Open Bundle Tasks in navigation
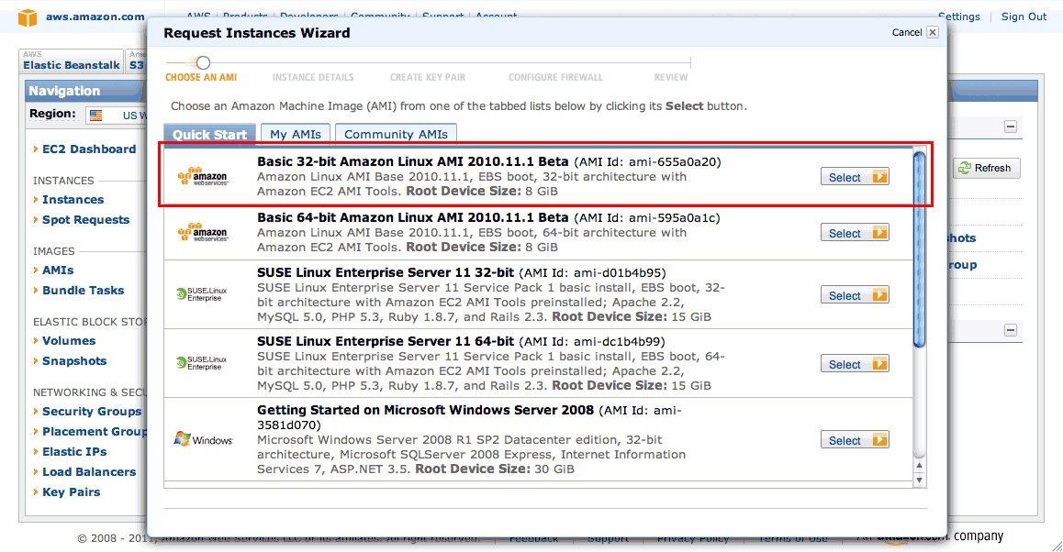 click(83, 291)
